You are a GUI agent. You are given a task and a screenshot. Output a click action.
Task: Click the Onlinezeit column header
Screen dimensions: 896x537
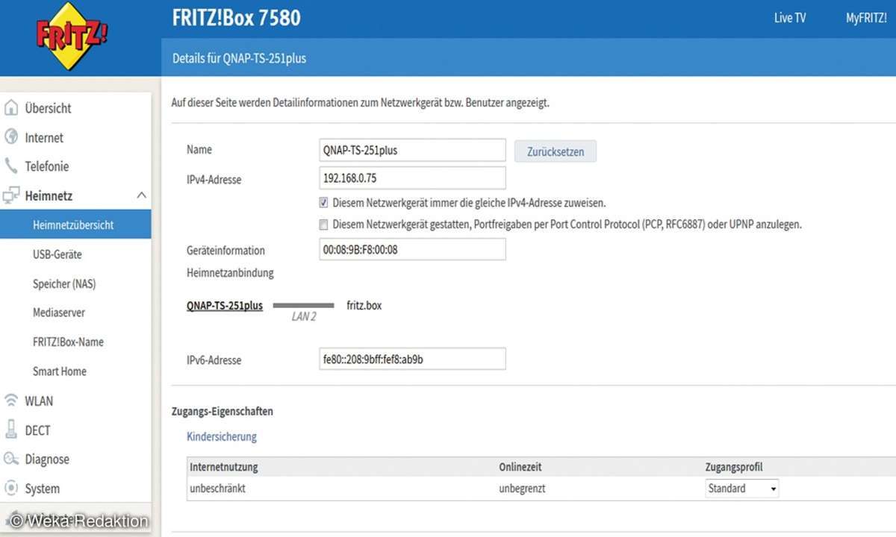click(520, 467)
